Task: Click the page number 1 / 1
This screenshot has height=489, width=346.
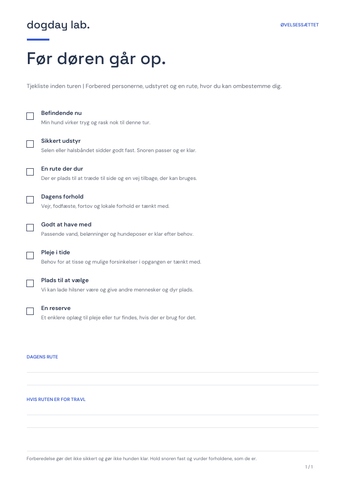Action: (309, 467)
